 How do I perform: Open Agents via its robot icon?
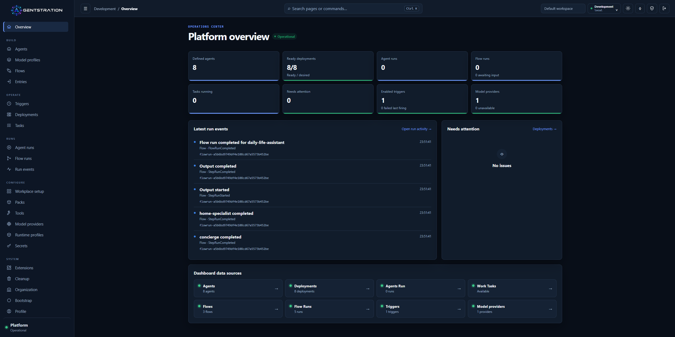[x=9, y=49]
